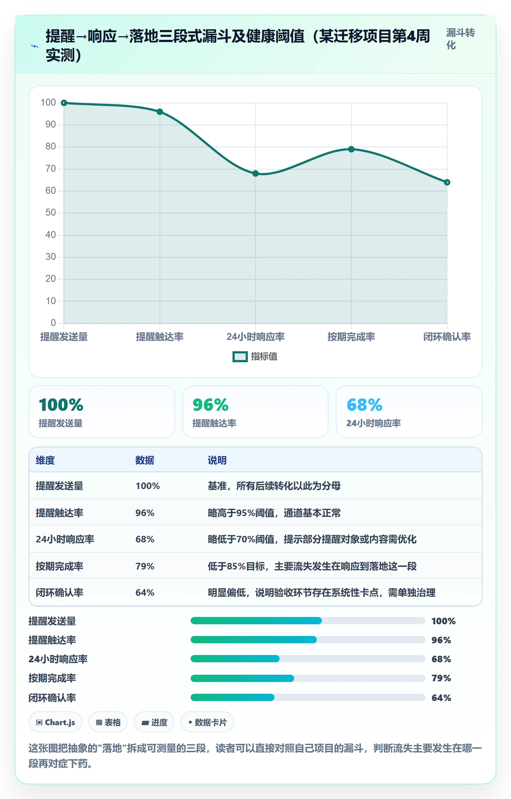
Task: Click the 数据卡片 chip
Action: click(x=207, y=722)
